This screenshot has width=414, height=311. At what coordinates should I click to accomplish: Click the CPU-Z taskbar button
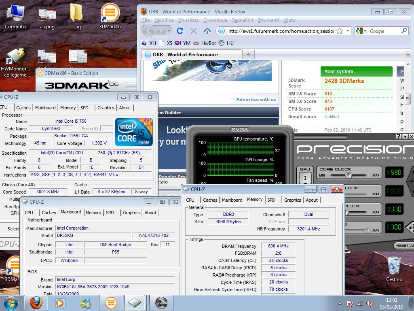(x=135, y=303)
